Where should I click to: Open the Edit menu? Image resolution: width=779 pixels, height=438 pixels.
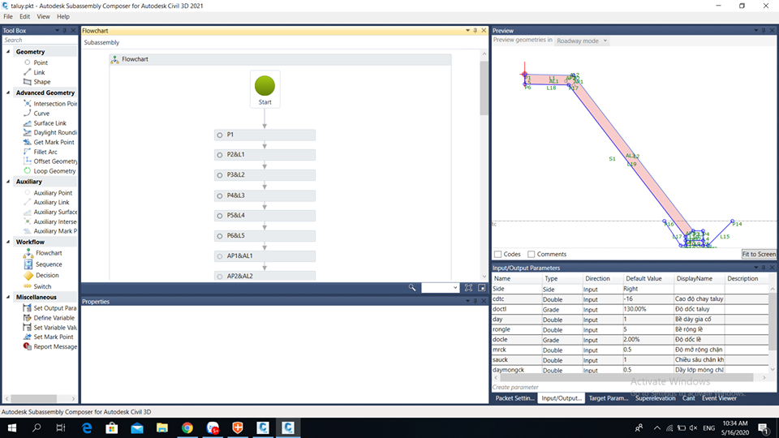[x=25, y=16]
